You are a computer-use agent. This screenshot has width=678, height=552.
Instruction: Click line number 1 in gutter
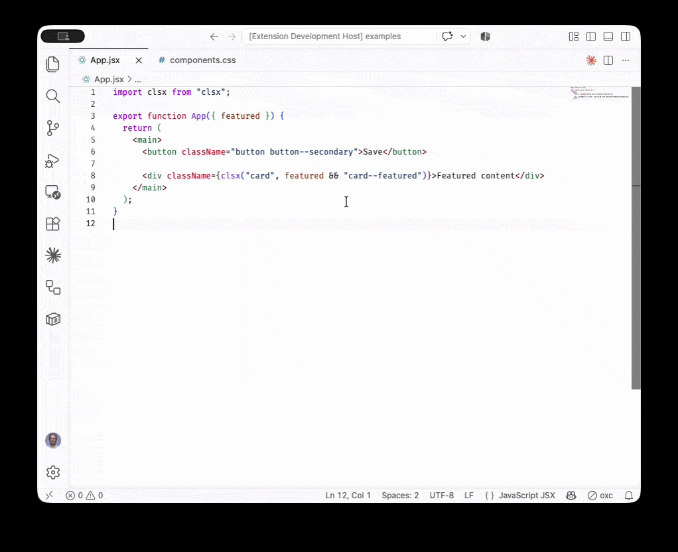click(x=93, y=92)
